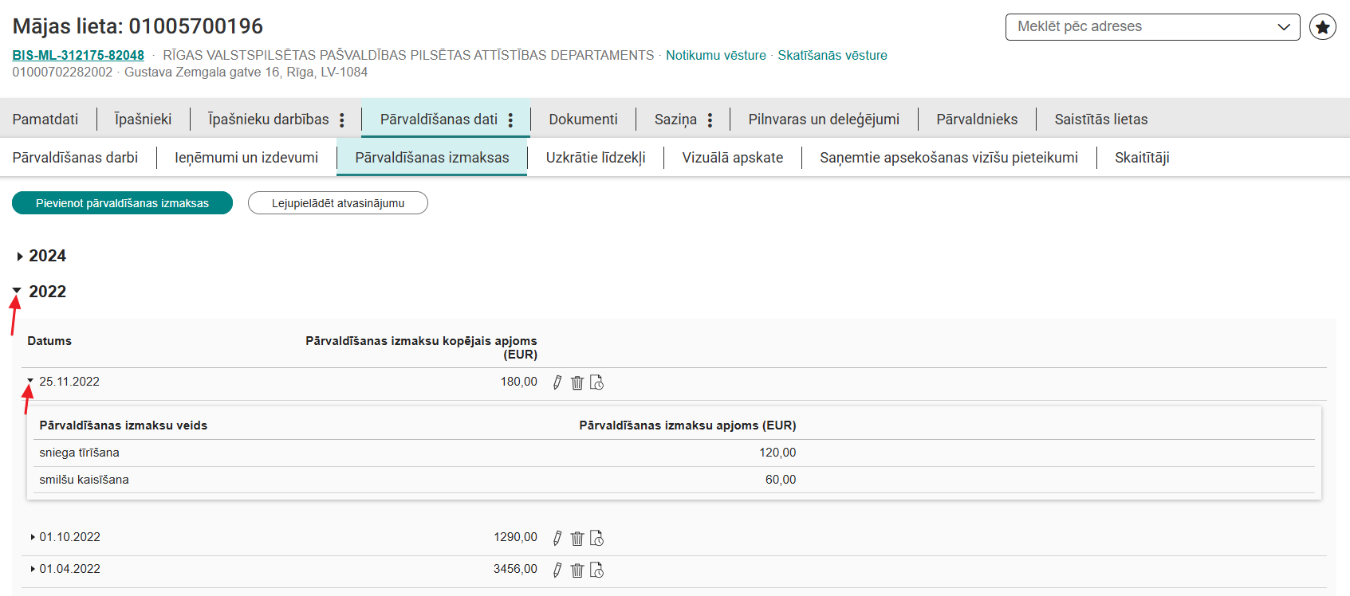The width and height of the screenshot is (1350, 596).
Task: Open the Meklēt pēc adreses dropdown
Action: 1152,27
